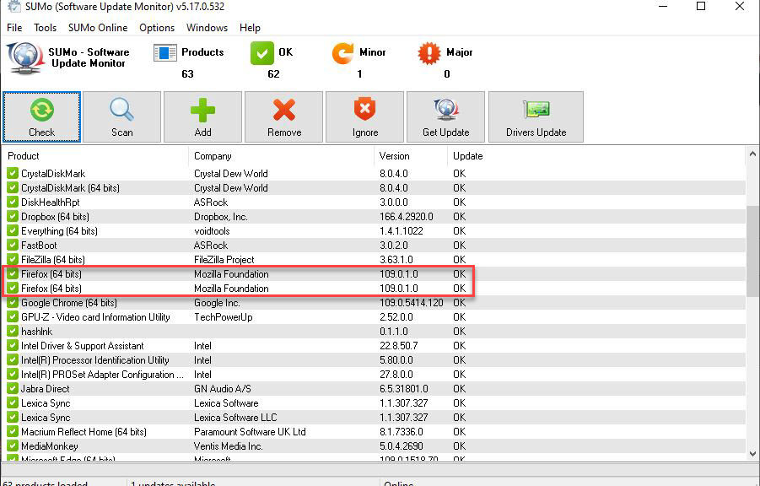Image resolution: width=760 pixels, height=486 pixels.
Task: Select the Macrium Reflect Home (64 bits) row
Action: pyautogui.click(x=374, y=432)
